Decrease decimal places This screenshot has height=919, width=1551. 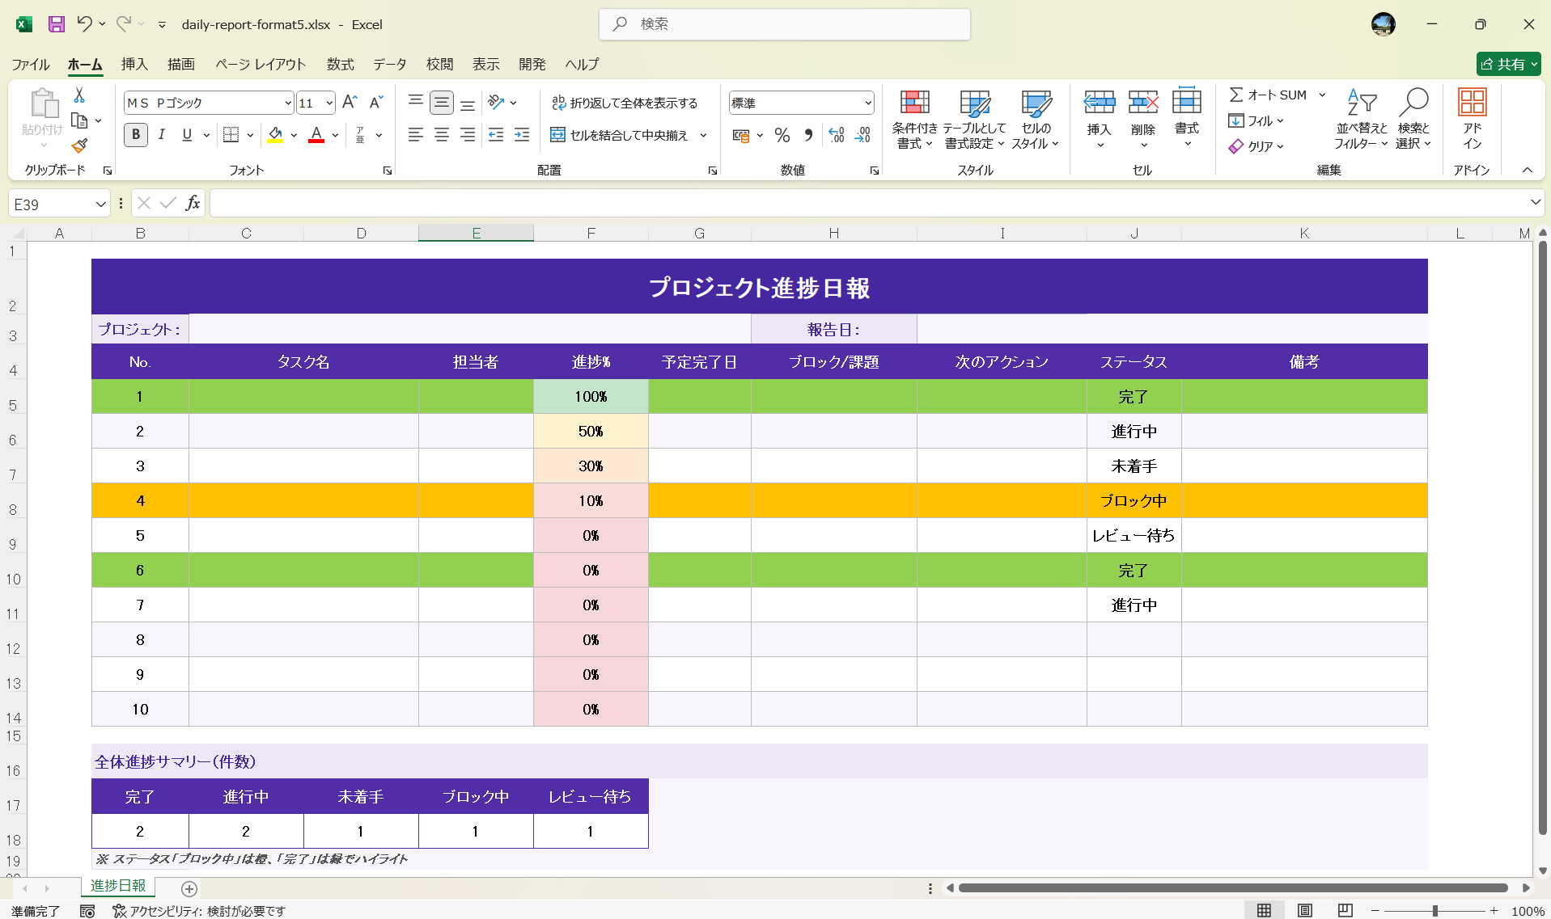pos(862,135)
